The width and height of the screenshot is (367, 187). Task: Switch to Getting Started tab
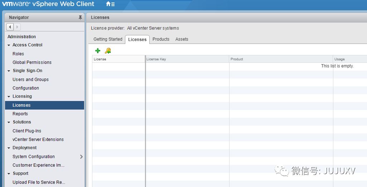[108, 39]
